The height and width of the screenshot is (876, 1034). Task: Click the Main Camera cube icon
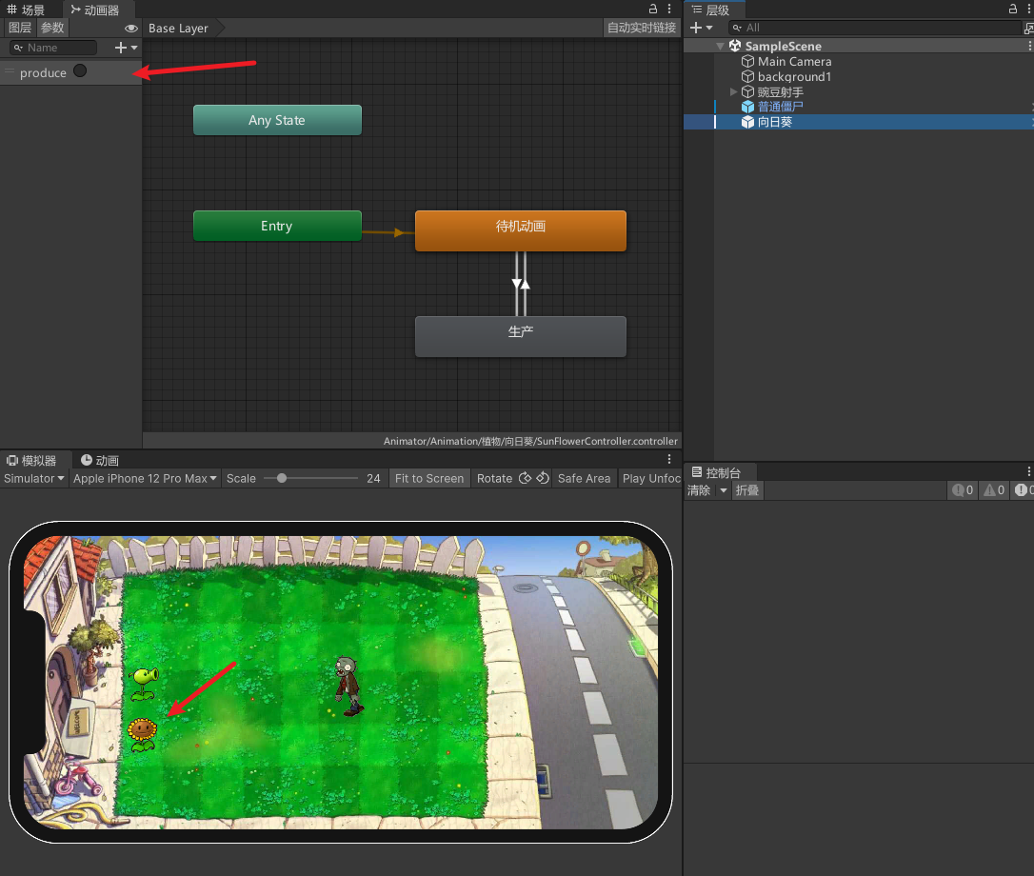pyautogui.click(x=747, y=61)
